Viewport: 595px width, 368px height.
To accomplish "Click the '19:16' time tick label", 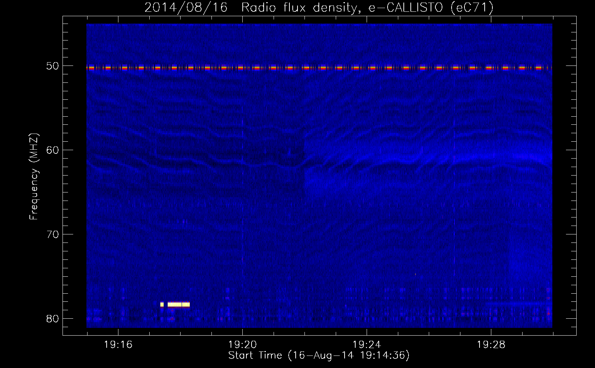I will 118,345.
